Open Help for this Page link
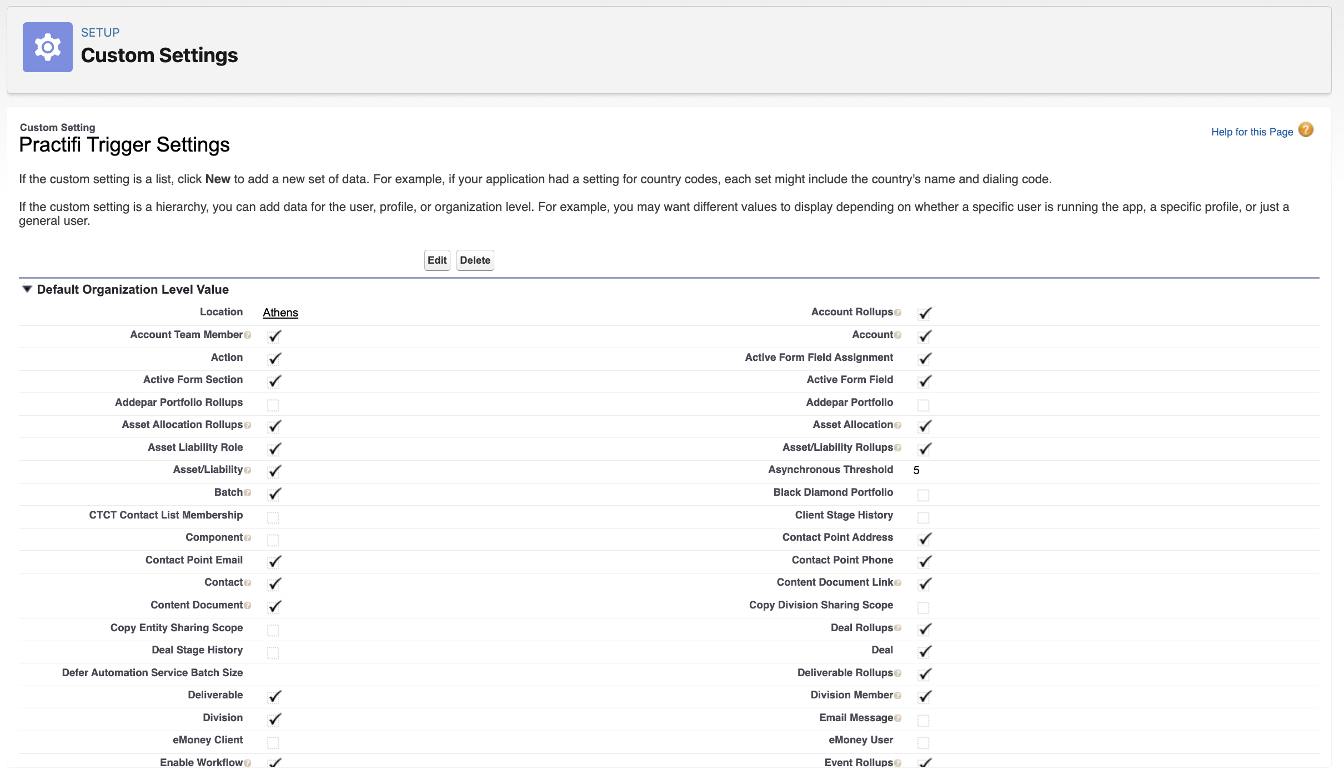Image resolution: width=1344 pixels, height=780 pixels. point(1252,132)
